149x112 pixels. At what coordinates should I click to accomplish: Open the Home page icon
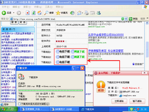40,13
